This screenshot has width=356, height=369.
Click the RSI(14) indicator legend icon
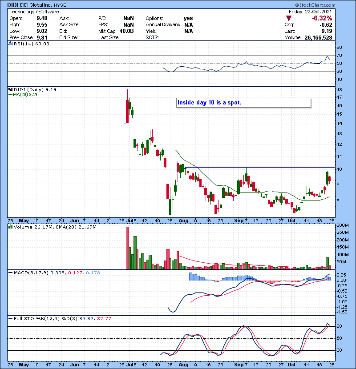tap(10, 44)
